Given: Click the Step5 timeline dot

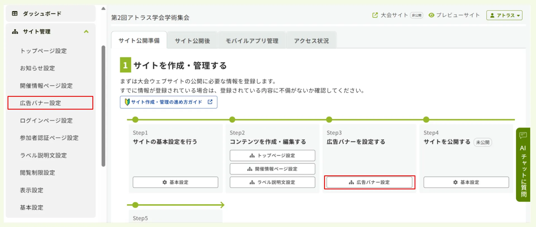Looking at the screenshot, I should coord(135,205).
